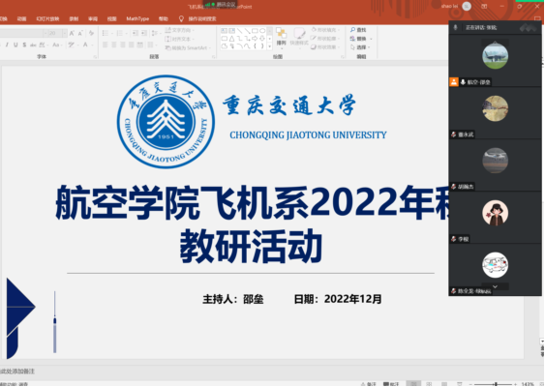Screen dimensions: 545x387
Task: Open the 录制 (Record) ribbon tab
Action: coord(74,18)
